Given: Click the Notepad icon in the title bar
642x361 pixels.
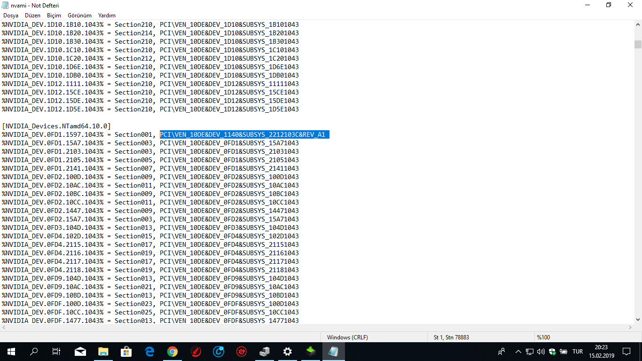Looking at the screenshot, I should coord(5,5).
